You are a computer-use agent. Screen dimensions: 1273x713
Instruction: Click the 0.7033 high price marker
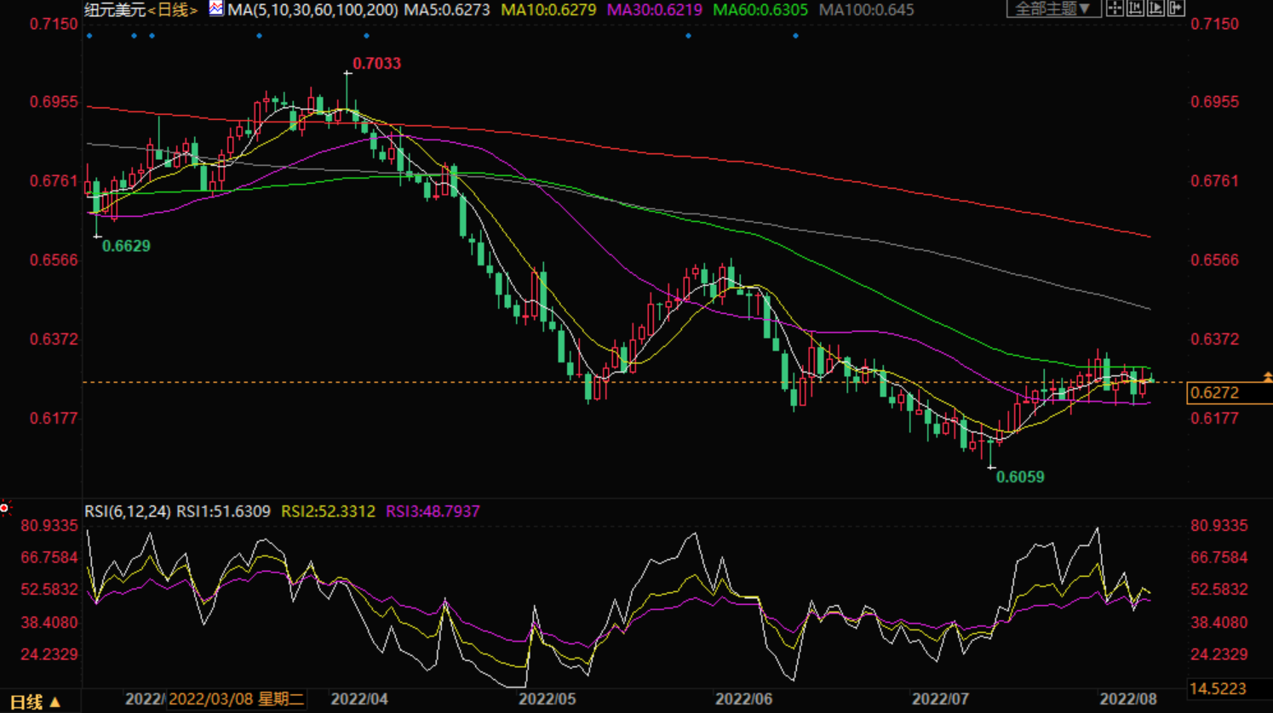click(x=376, y=64)
